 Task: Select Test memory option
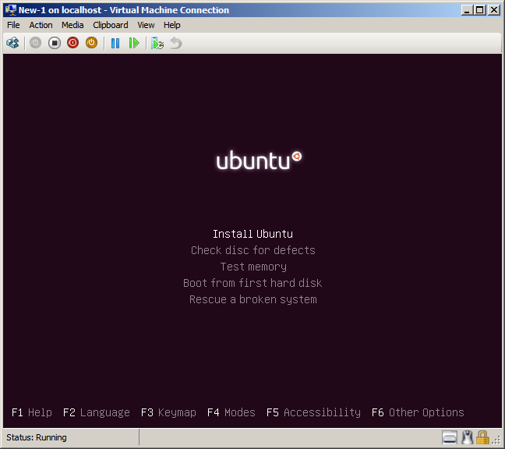coord(252,267)
